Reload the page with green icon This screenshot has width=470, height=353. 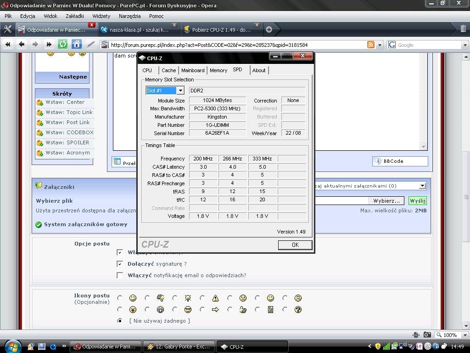point(62,45)
